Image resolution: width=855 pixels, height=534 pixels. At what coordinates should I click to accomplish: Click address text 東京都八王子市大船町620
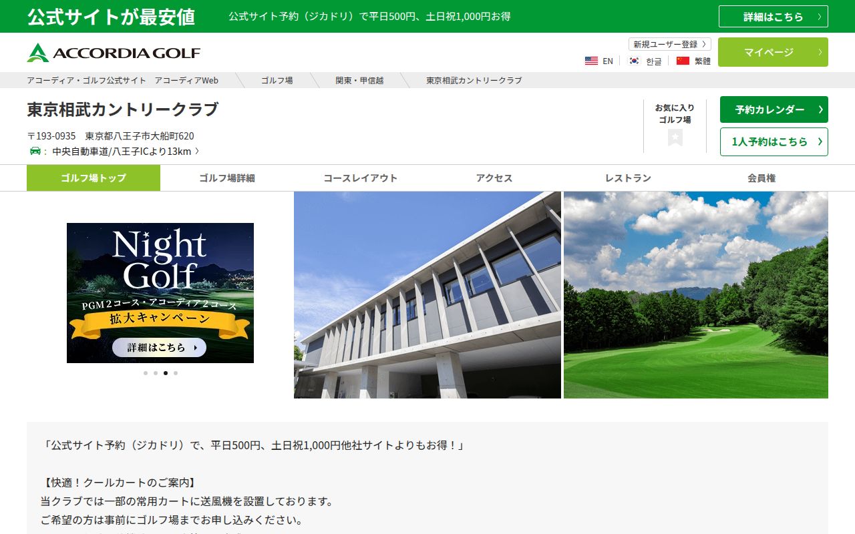[140, 136]
